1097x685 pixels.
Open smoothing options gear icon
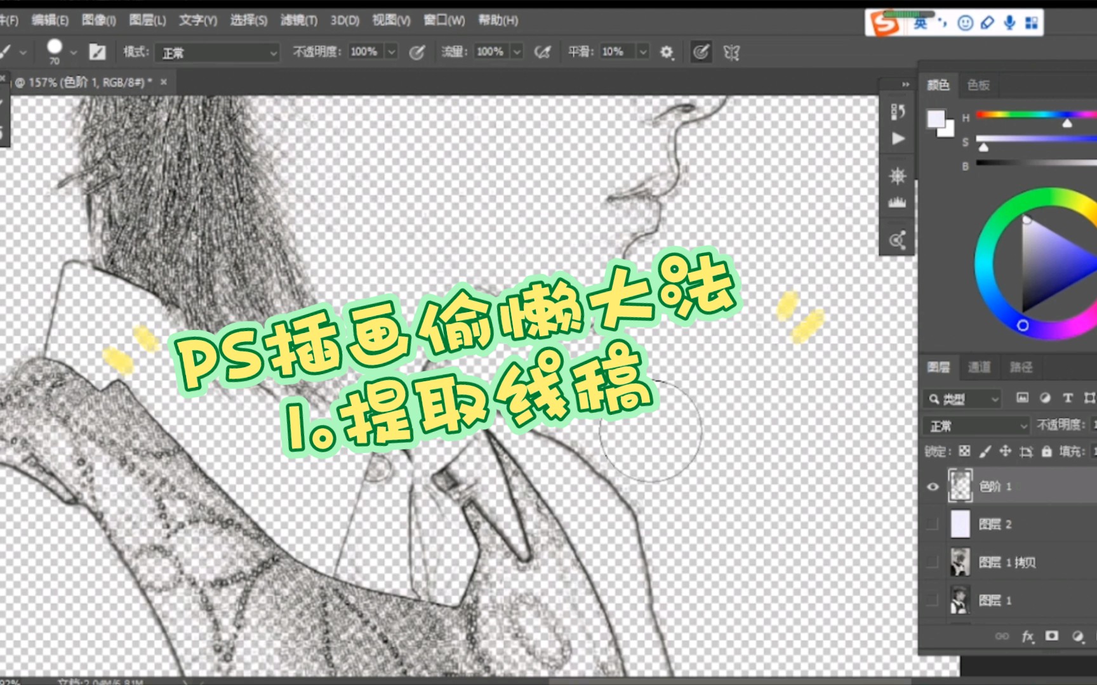(666, 52)
